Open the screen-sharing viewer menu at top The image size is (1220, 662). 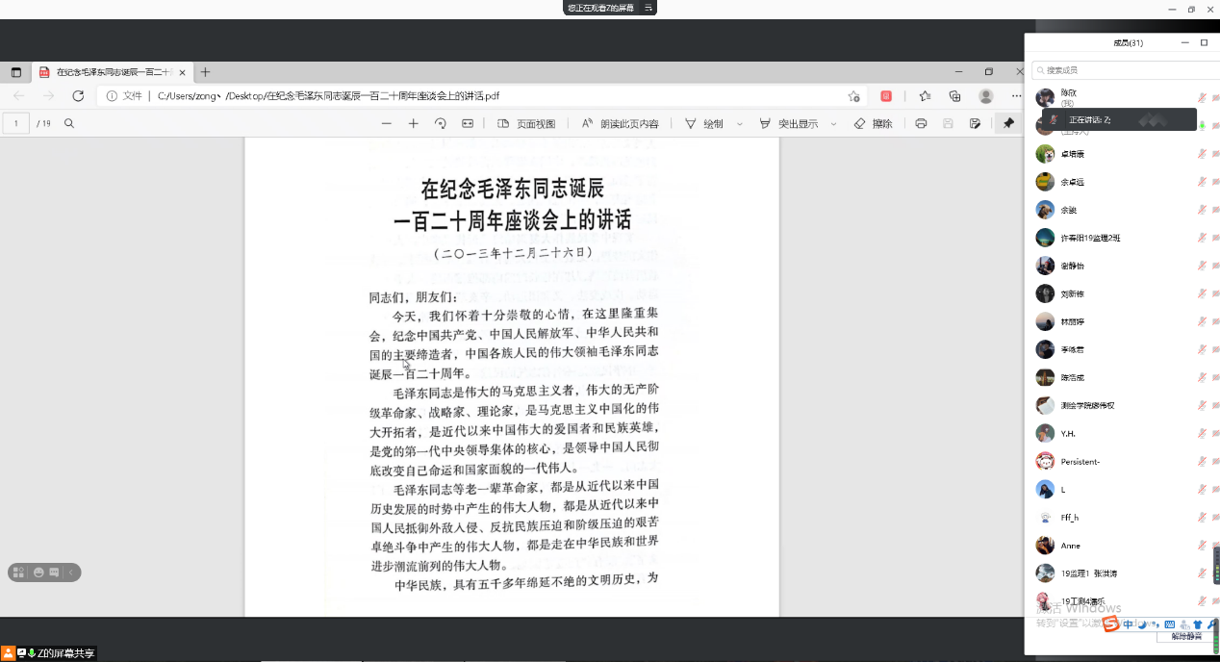pos(648,8)
